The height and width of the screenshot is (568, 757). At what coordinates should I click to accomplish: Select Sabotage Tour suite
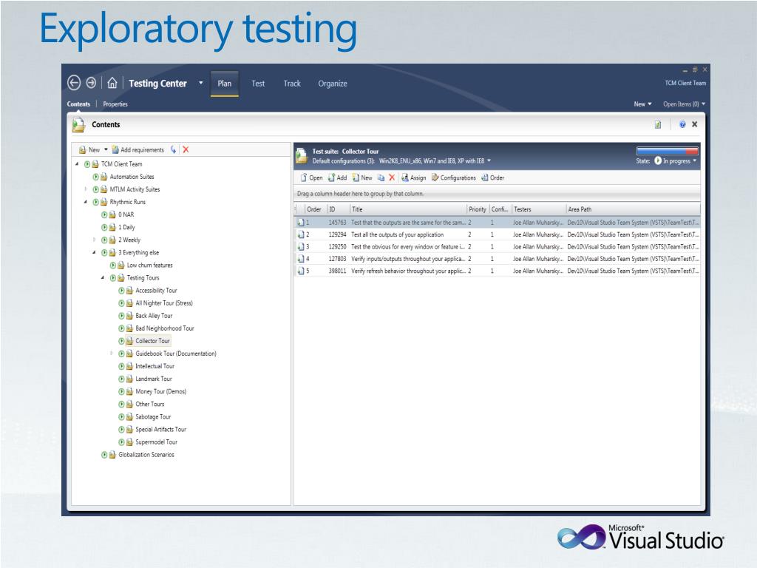(153, 416)
